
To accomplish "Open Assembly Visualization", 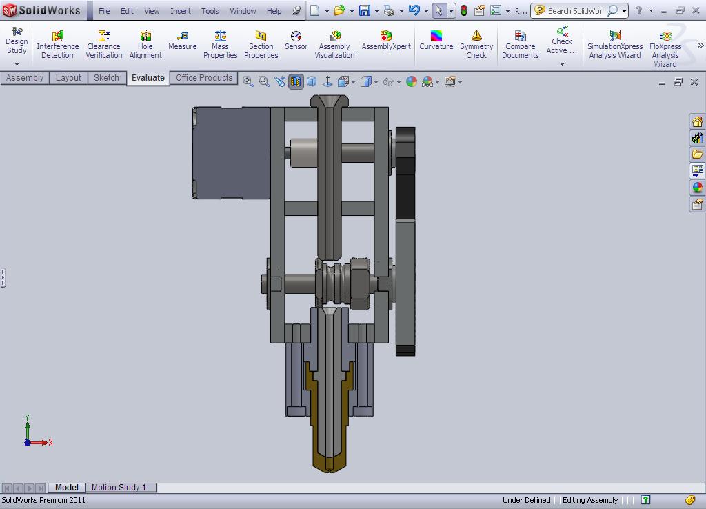I will [334, 41].
